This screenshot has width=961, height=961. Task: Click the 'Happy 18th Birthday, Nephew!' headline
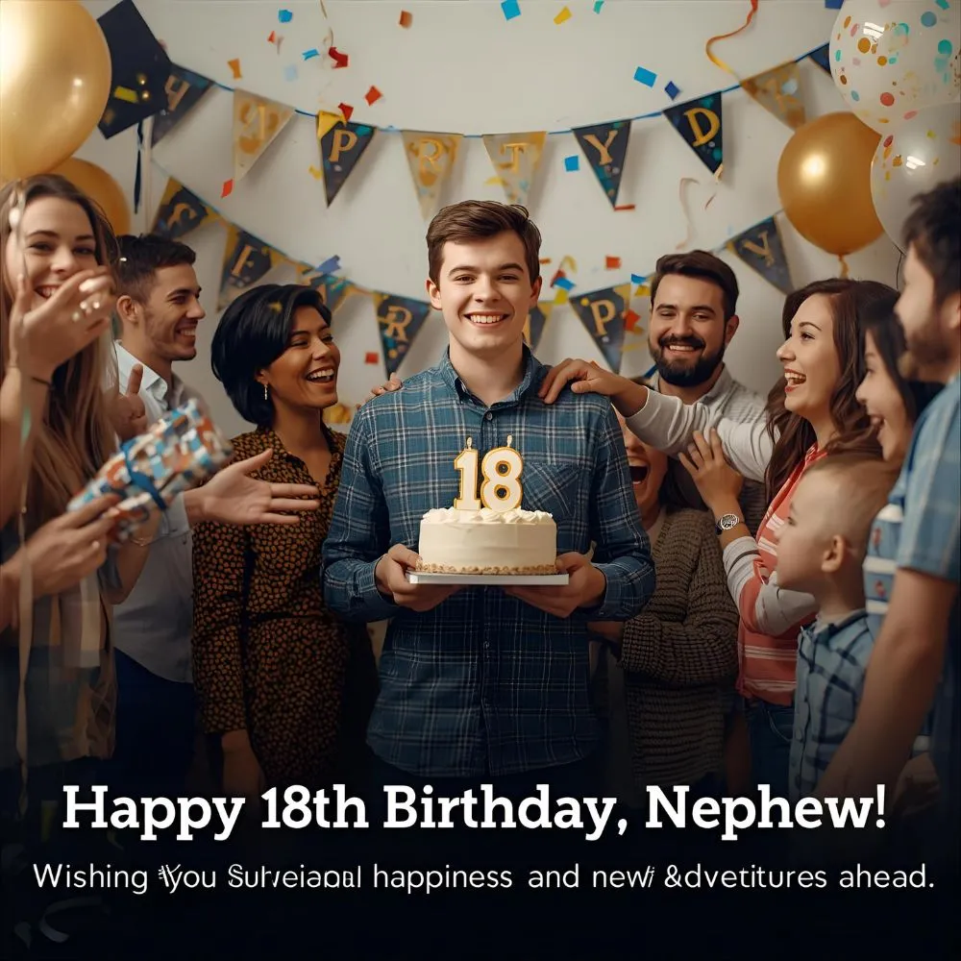point(474,809)
